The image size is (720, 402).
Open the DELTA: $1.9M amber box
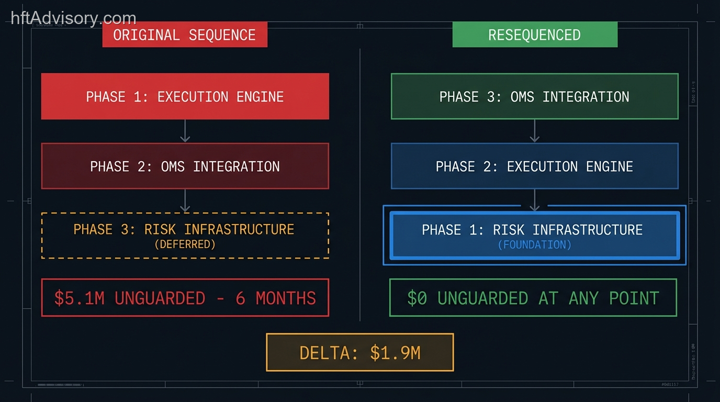coord(359,352)
